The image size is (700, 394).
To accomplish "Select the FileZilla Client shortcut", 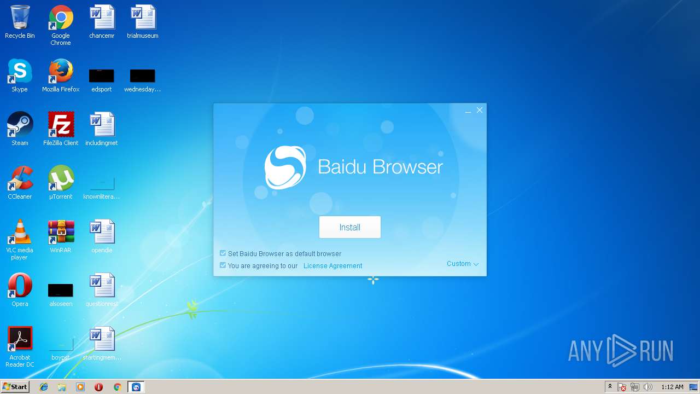I will (x=61, y=129).
